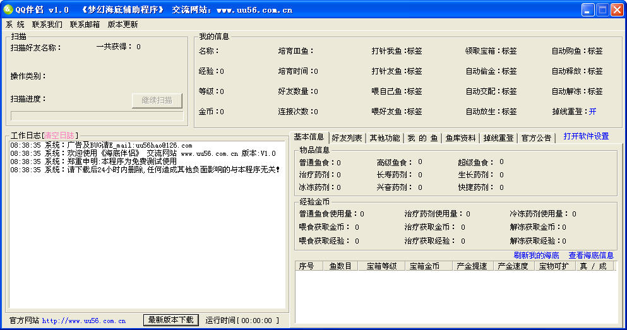The width and height of the screenshot is (627, 330).
Task: Click the scan progress bar
Action: coord(97,116)
